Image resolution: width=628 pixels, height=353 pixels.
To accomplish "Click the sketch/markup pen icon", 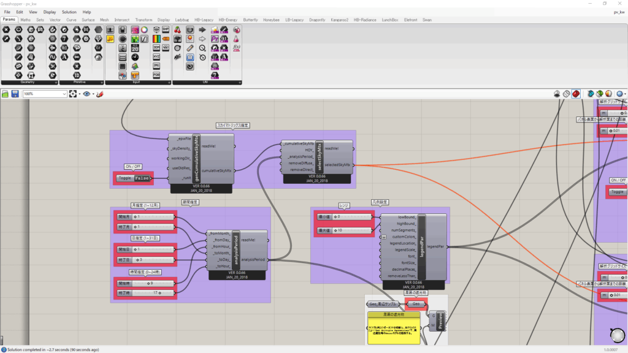I will pos(99,94).
